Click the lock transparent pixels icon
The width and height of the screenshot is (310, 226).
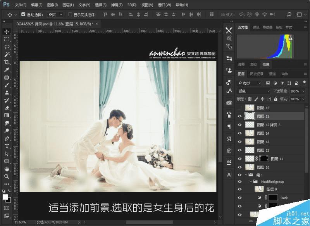tap(250, 99)
